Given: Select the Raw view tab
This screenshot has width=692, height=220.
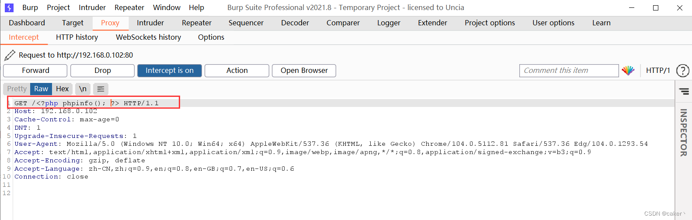Looking at the screenshot, I should pos(41,89).
